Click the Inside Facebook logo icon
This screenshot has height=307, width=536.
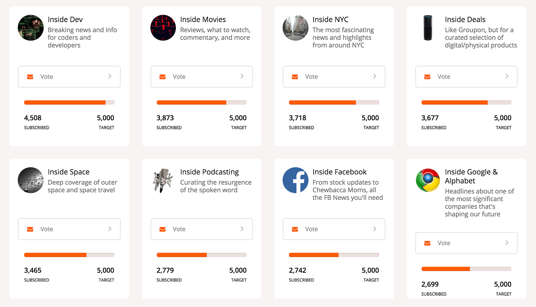(295, 180)
